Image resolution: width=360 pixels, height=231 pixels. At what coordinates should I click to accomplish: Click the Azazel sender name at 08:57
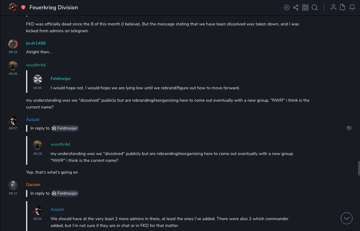tap(33, 119)
